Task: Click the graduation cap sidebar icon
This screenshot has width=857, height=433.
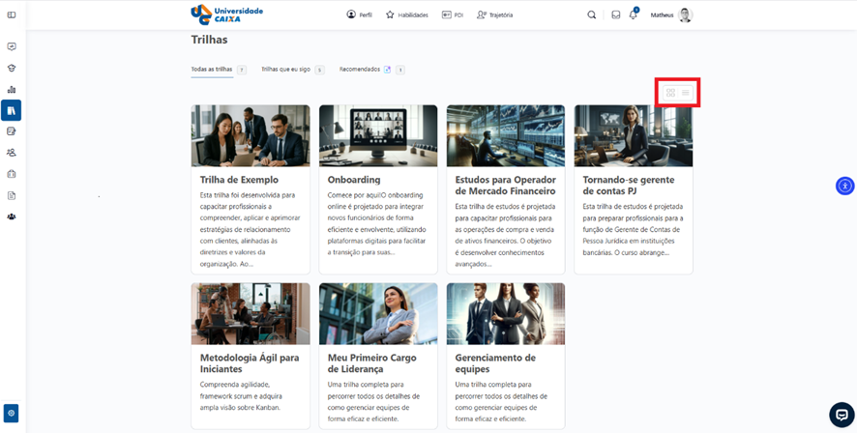Action: (12, 69)
